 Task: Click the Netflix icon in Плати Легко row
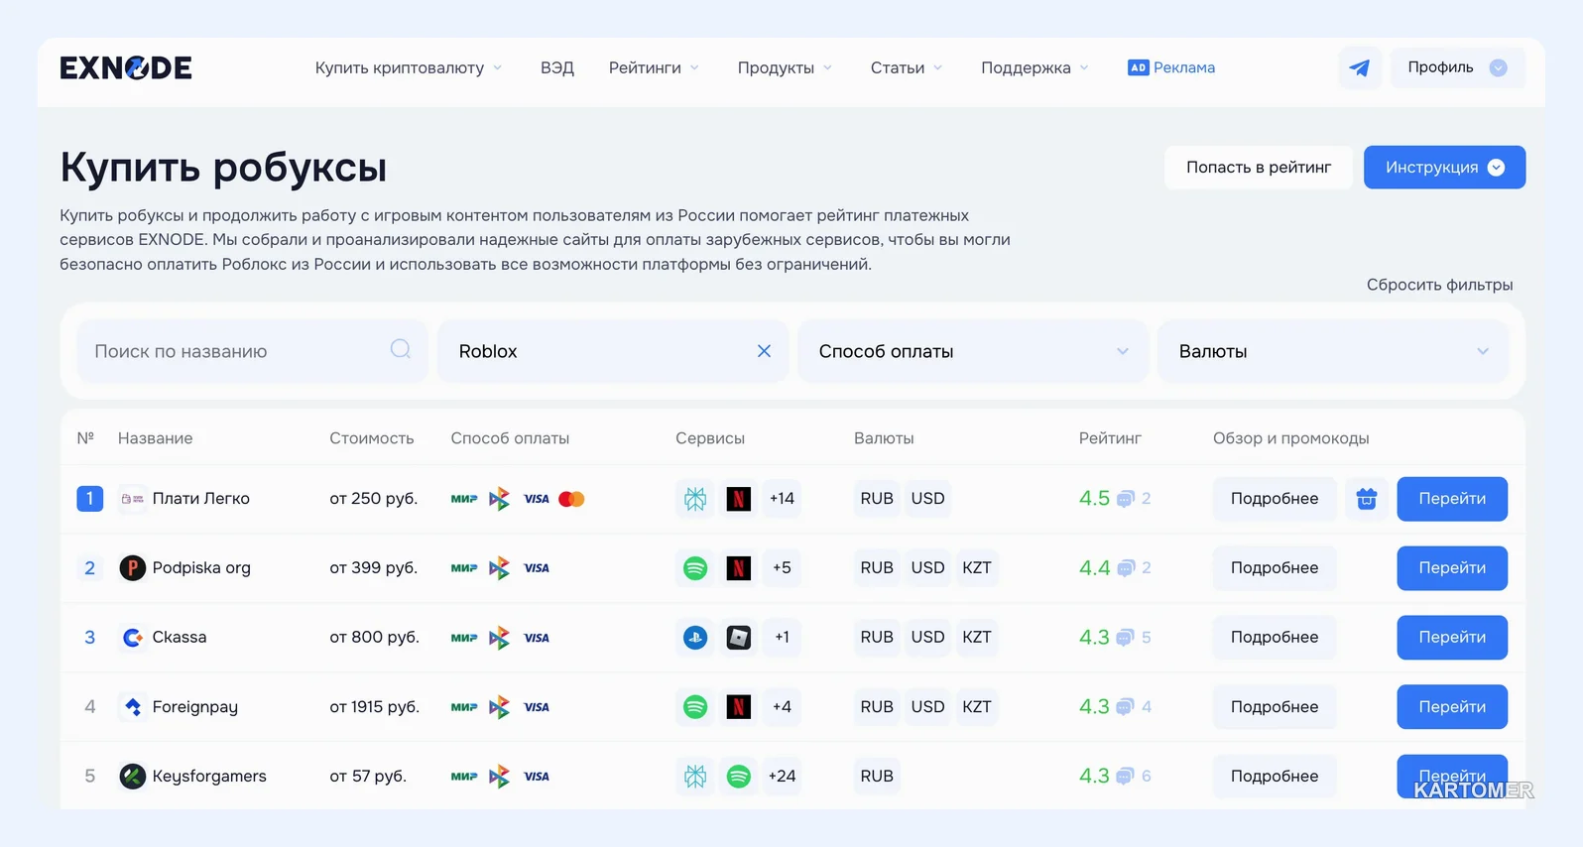coord(738,499)
